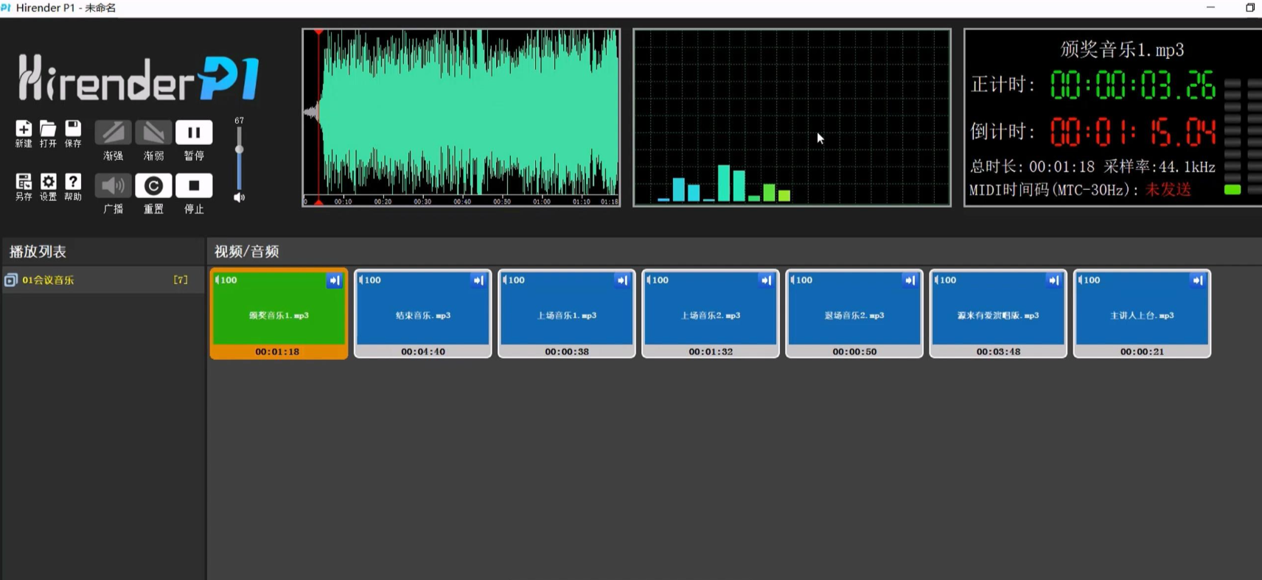1262x580 pixels.
Task: Click the 播放列表 panel header
Action: (38, 252)
